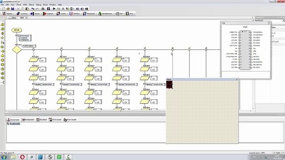Step over the next flowchart icon
Viewport: 285px width, 160px height.
pos(72,9)
